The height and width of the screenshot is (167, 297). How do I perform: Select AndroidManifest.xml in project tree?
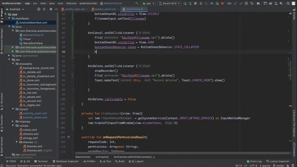(33, 23)
